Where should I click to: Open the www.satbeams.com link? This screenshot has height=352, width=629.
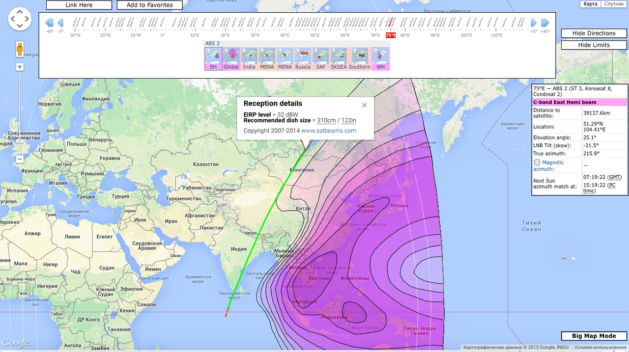329,131
